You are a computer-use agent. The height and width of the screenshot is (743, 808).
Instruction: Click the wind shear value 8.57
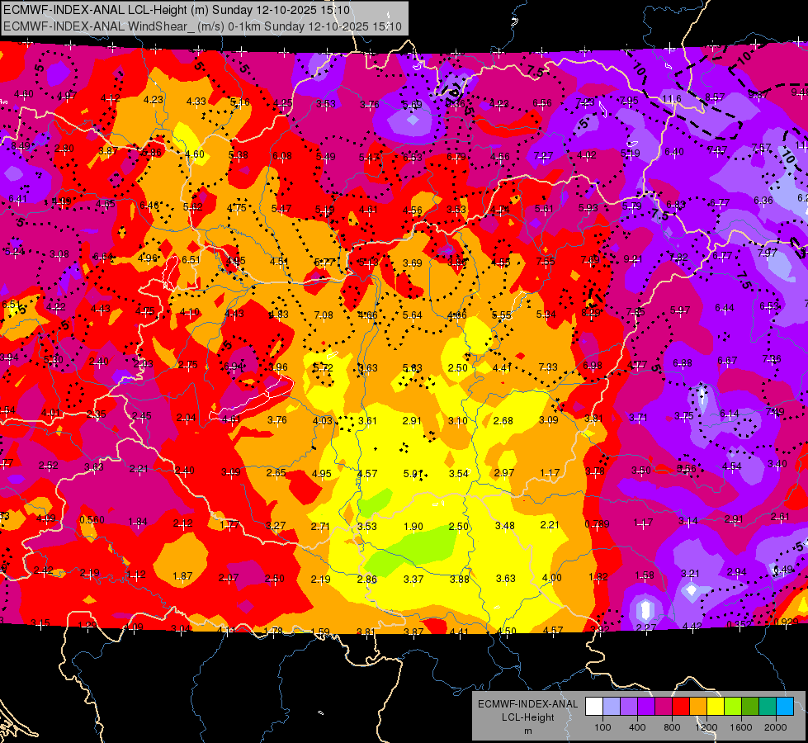pyautogui.click(x=716, y=97)
